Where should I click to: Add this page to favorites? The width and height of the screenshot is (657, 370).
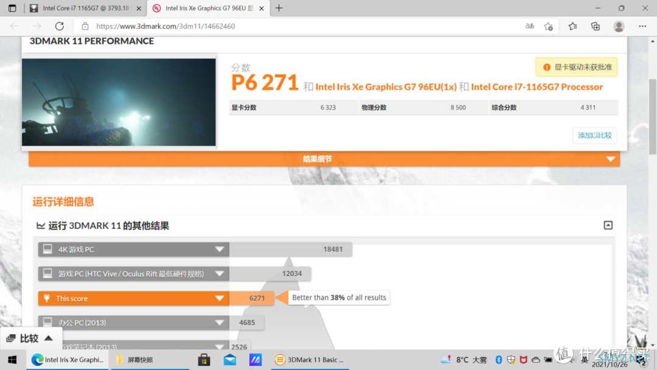[x=549, y=26]
